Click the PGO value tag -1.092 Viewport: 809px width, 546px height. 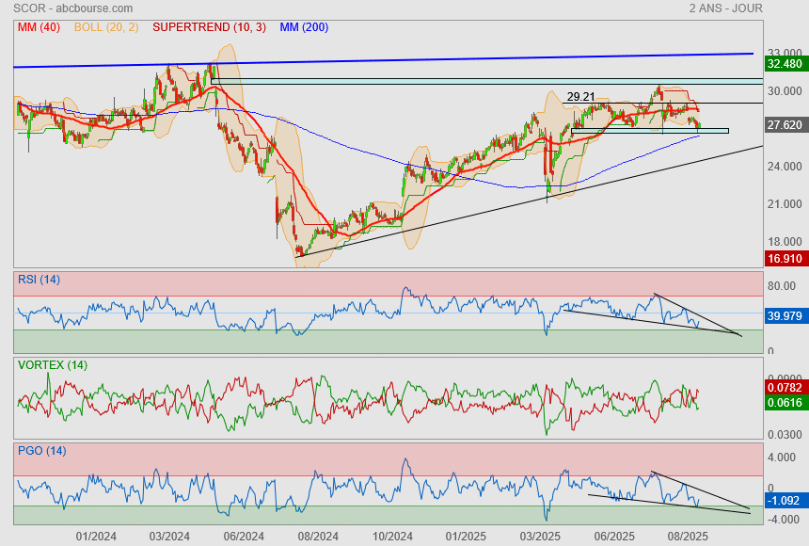coord(785,502)
